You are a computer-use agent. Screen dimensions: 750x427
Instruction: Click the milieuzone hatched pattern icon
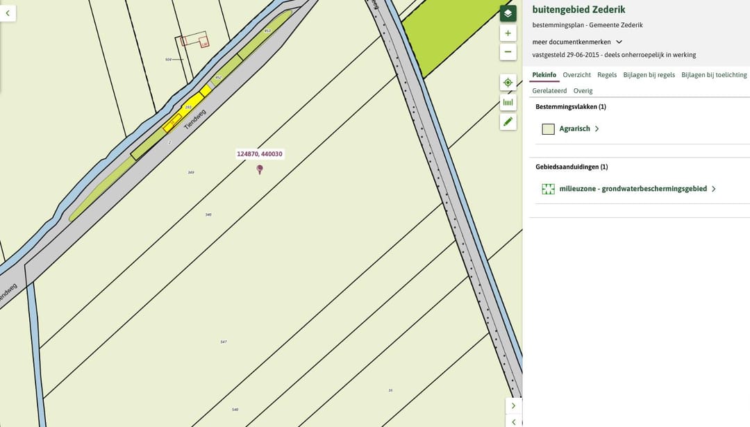pyautogui.click(x=548, y=189)
